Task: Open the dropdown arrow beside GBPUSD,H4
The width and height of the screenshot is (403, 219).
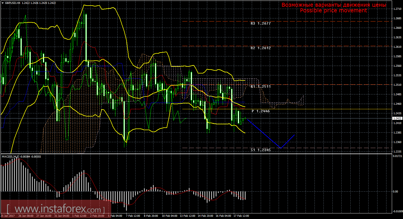Action: (3, 3)
